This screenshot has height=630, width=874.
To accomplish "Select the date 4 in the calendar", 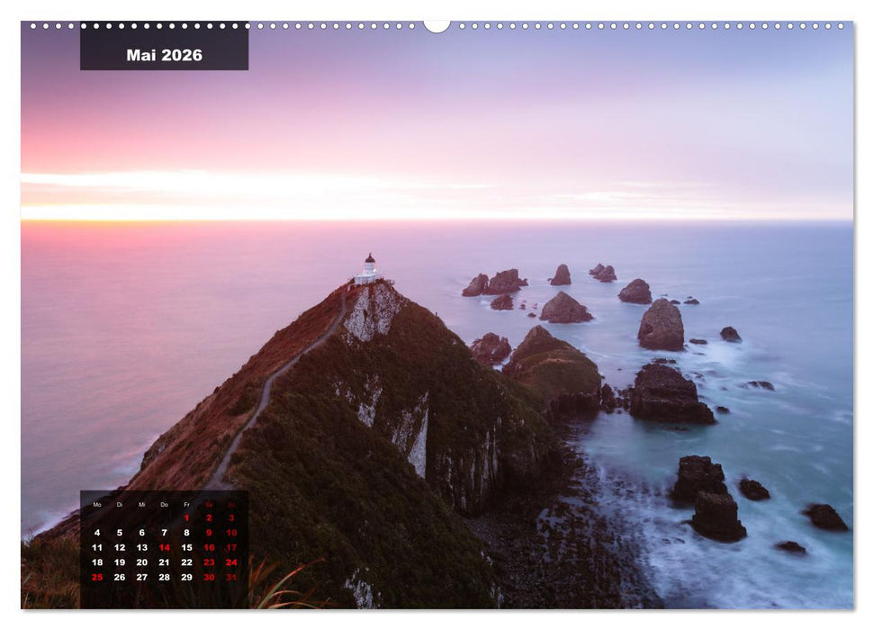I will point(97,533).
